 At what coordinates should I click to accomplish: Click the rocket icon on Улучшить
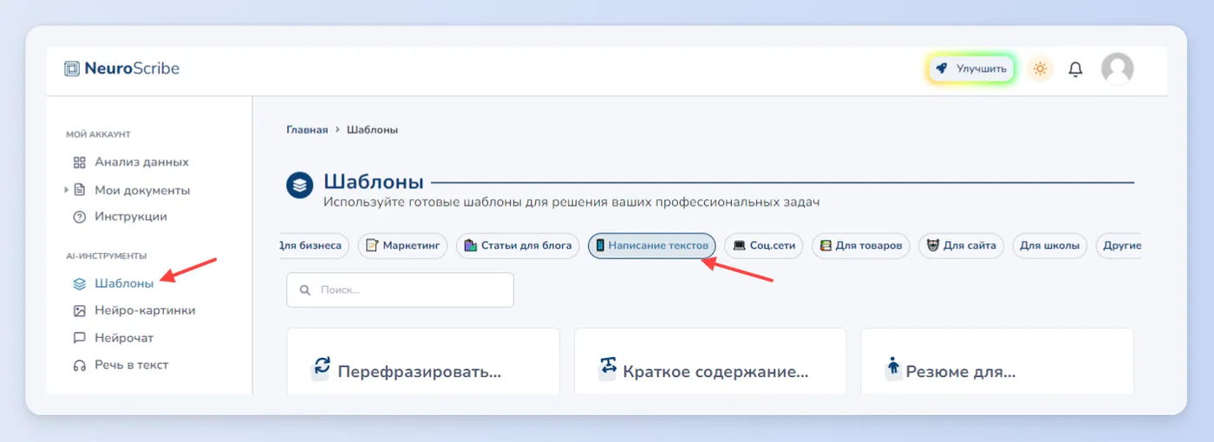[x=942, y=68]
